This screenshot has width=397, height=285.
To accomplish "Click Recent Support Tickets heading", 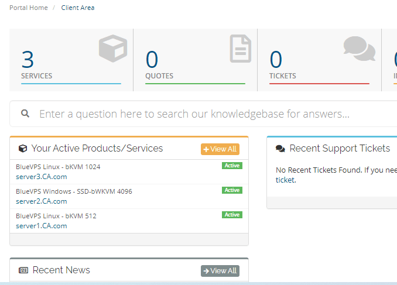I will [340, 148].
